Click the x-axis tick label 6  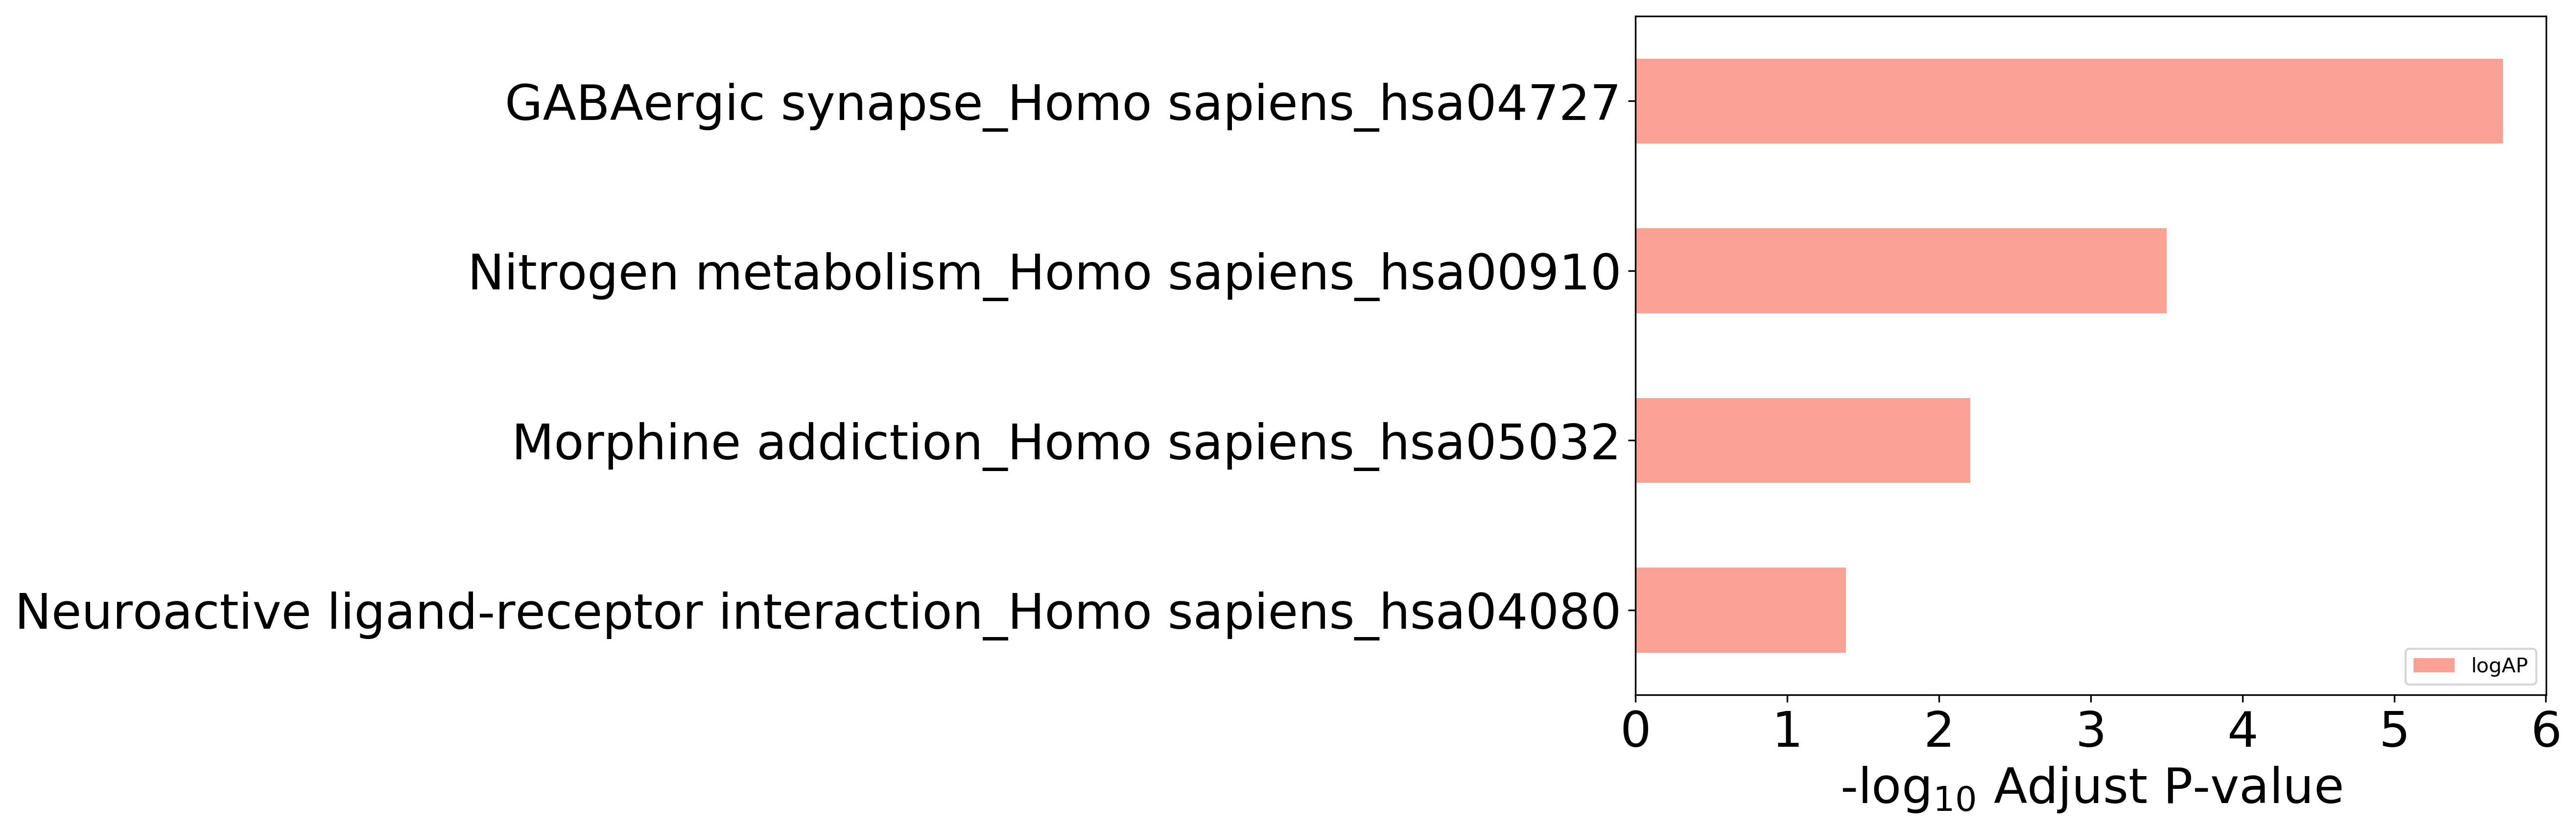[2546, 731]
